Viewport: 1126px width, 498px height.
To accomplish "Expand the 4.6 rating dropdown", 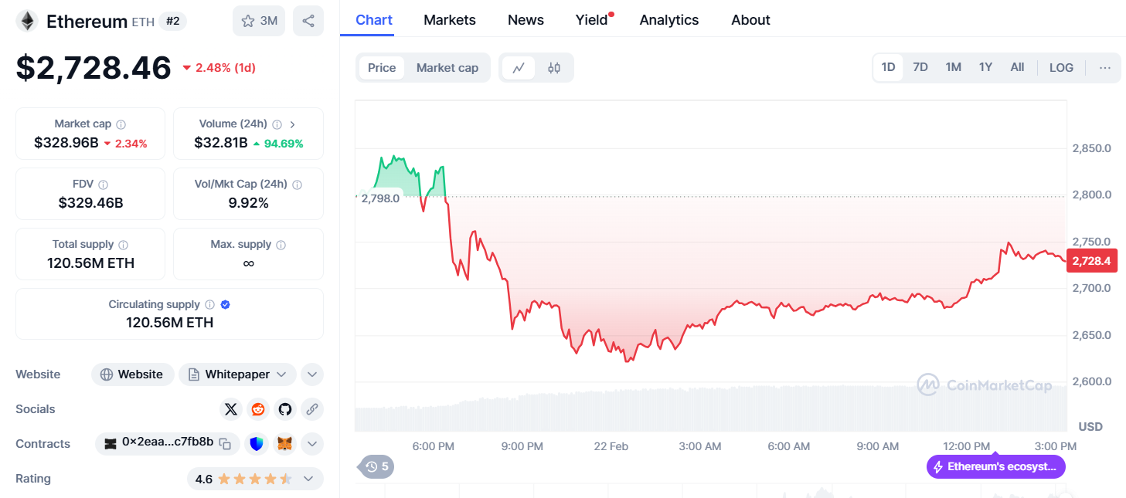I will click(308, 479).
